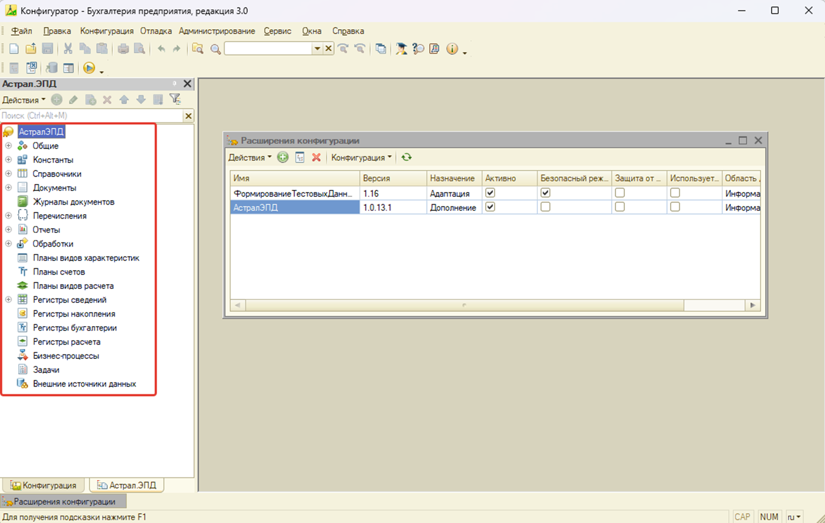
Task: Switch to the Конфигурация bottom tab
Action: (43, 485)
